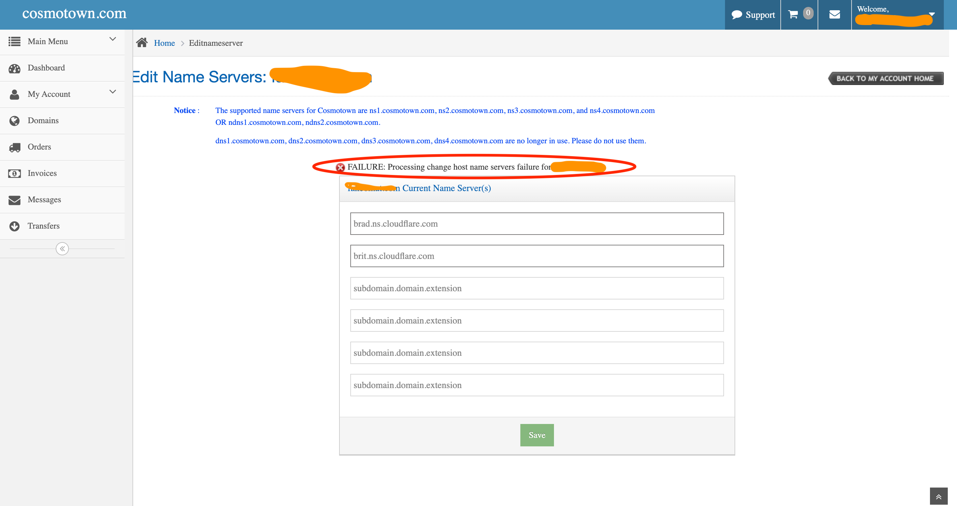Screen dimensions: 957x506
Task: Click the brad.ns.cloudflare.com name server field
Action: 536,224
